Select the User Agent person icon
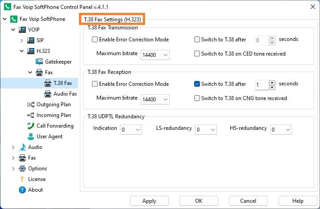This screenshot has width=320, height=209. tap(31, 137)
